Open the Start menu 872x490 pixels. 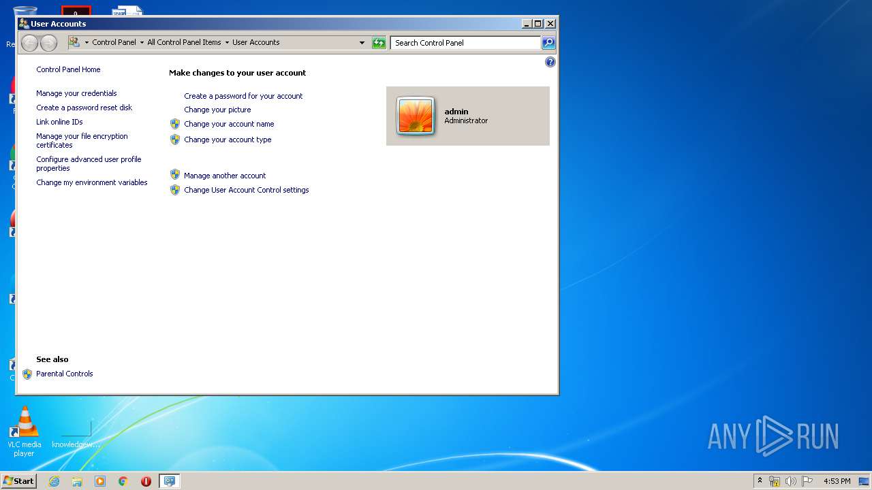tap(19, 481)
